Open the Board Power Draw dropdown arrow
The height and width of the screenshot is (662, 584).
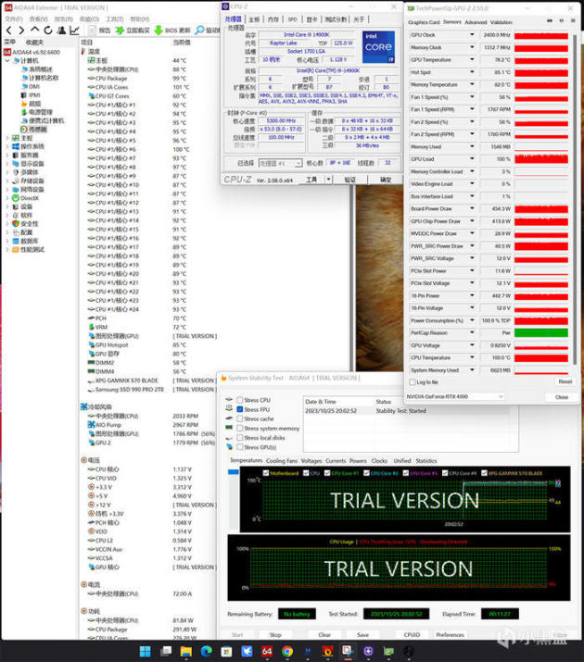(x=472, y=208)
